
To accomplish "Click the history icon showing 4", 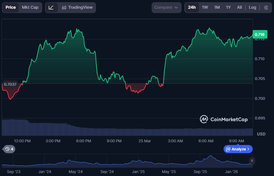I will (x=8, y=149).
